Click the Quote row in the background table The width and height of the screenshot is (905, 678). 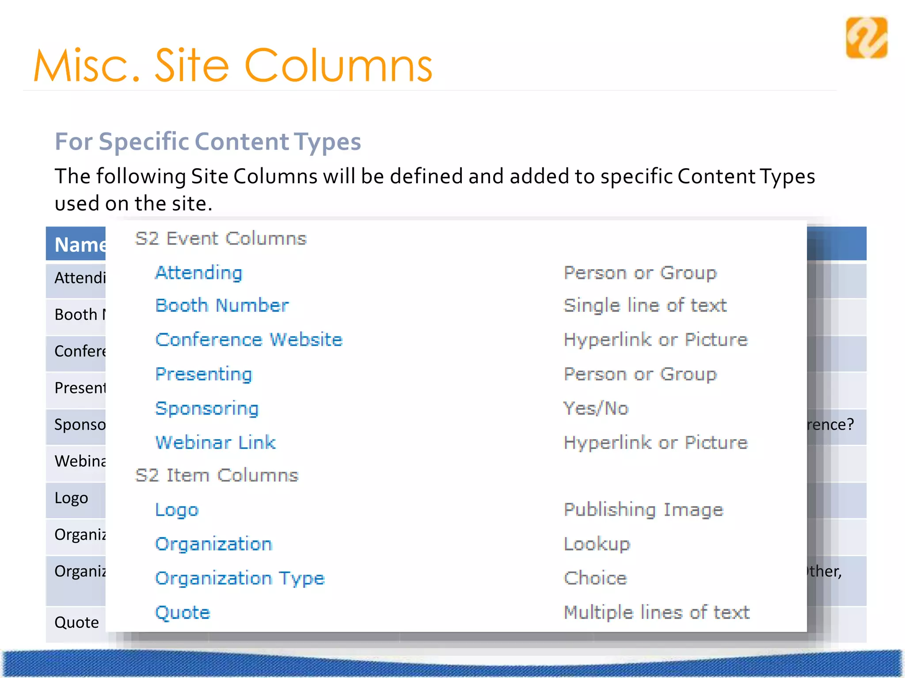(76, 622)
